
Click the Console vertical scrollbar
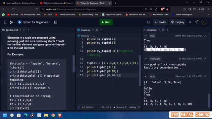click(x=209, y=100)
